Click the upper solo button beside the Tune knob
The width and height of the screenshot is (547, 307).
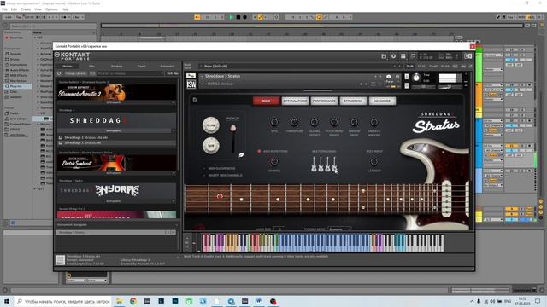(x=407, y=77)
